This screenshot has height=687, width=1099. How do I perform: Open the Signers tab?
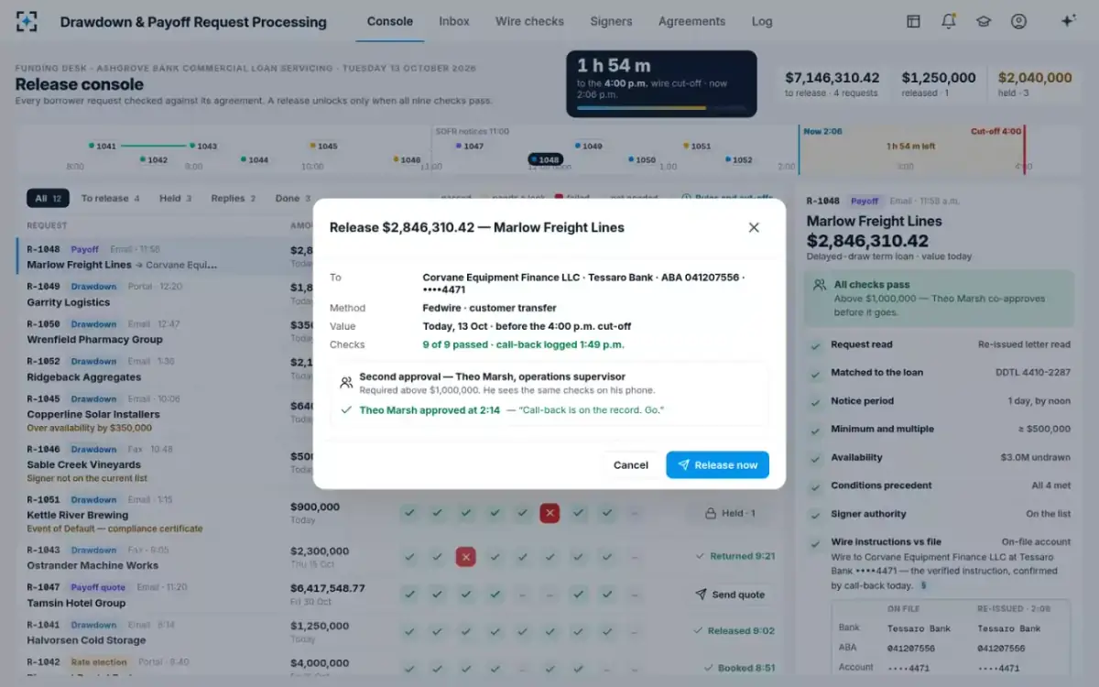pyautogui.click(x=611, y=21)
